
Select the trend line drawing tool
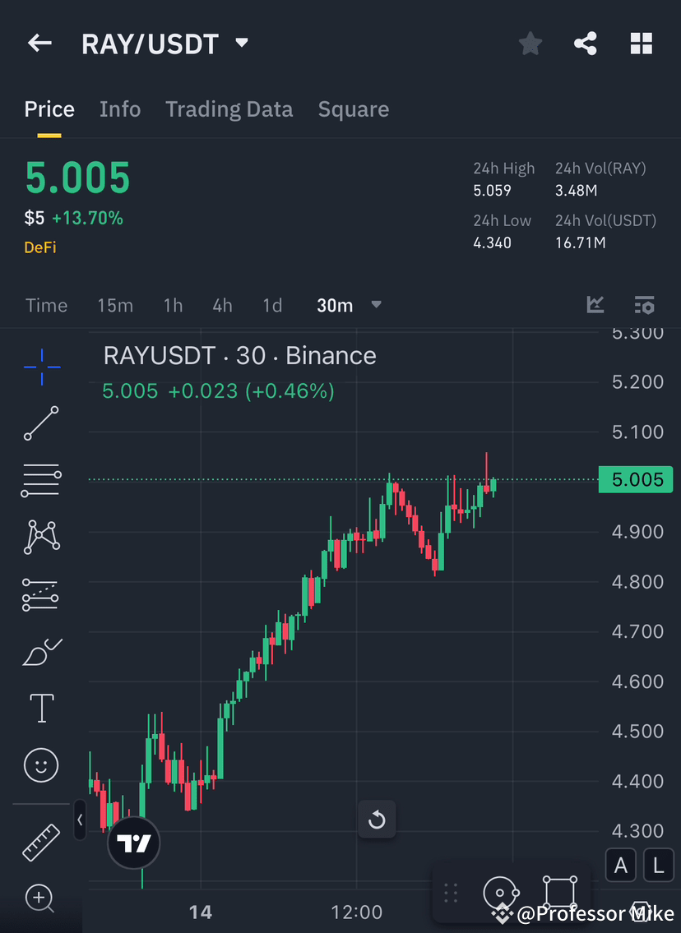pos(40,424)
